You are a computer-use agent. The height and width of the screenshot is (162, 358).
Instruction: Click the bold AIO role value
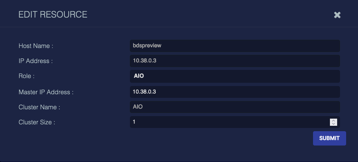point(139,76)
